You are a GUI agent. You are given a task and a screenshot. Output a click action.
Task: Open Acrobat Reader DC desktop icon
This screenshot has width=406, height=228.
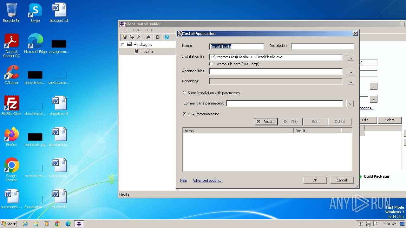(x=11, y=46)
